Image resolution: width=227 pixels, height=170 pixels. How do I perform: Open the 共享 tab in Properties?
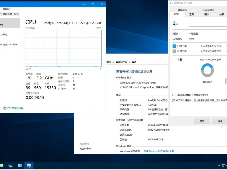click(222, 14)
